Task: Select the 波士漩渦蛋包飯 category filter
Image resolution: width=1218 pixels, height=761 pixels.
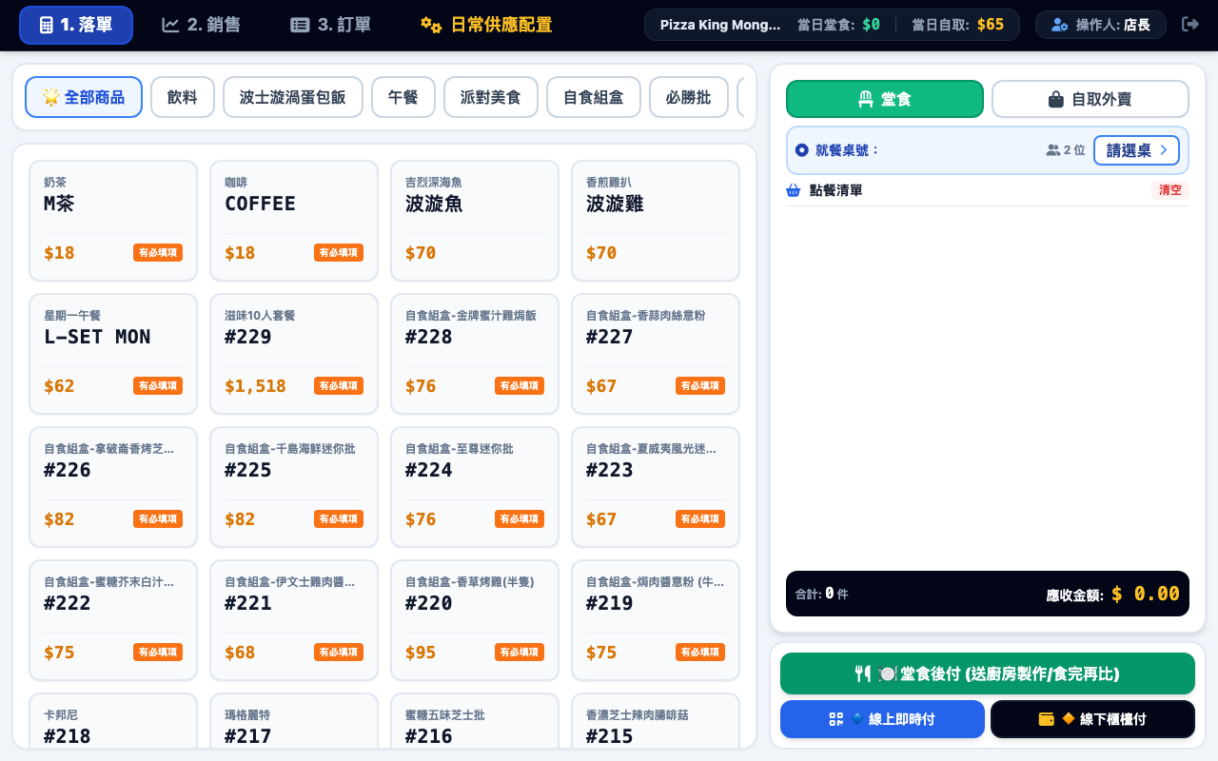Action: pos(293,97)
